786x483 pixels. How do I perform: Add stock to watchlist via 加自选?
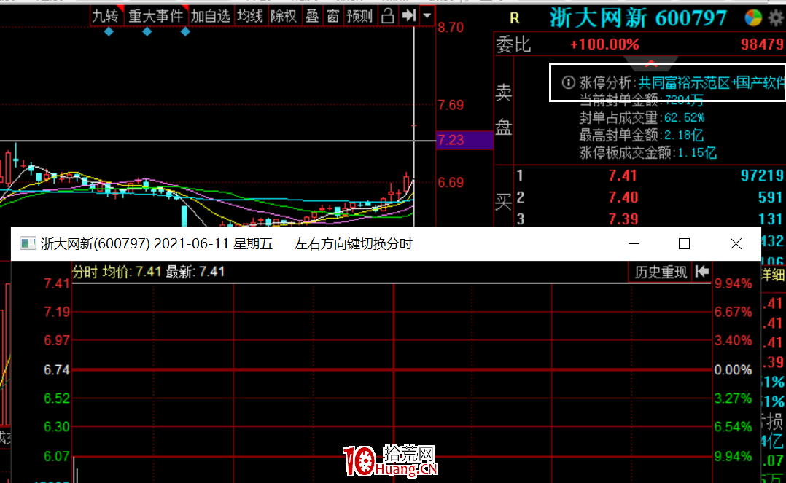[211, 15]
